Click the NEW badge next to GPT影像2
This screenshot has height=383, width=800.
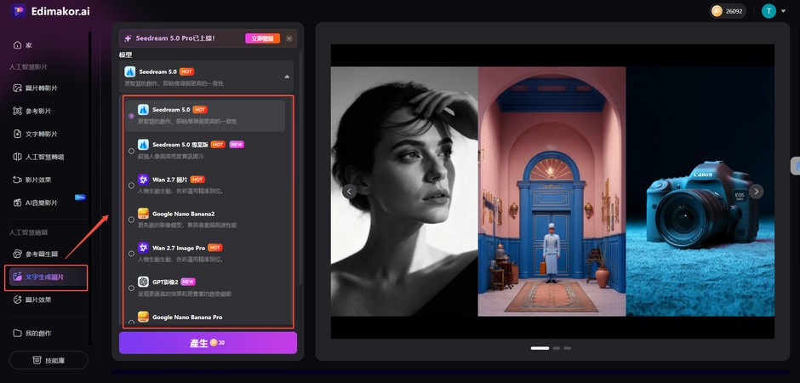click(x=188, y=282)
